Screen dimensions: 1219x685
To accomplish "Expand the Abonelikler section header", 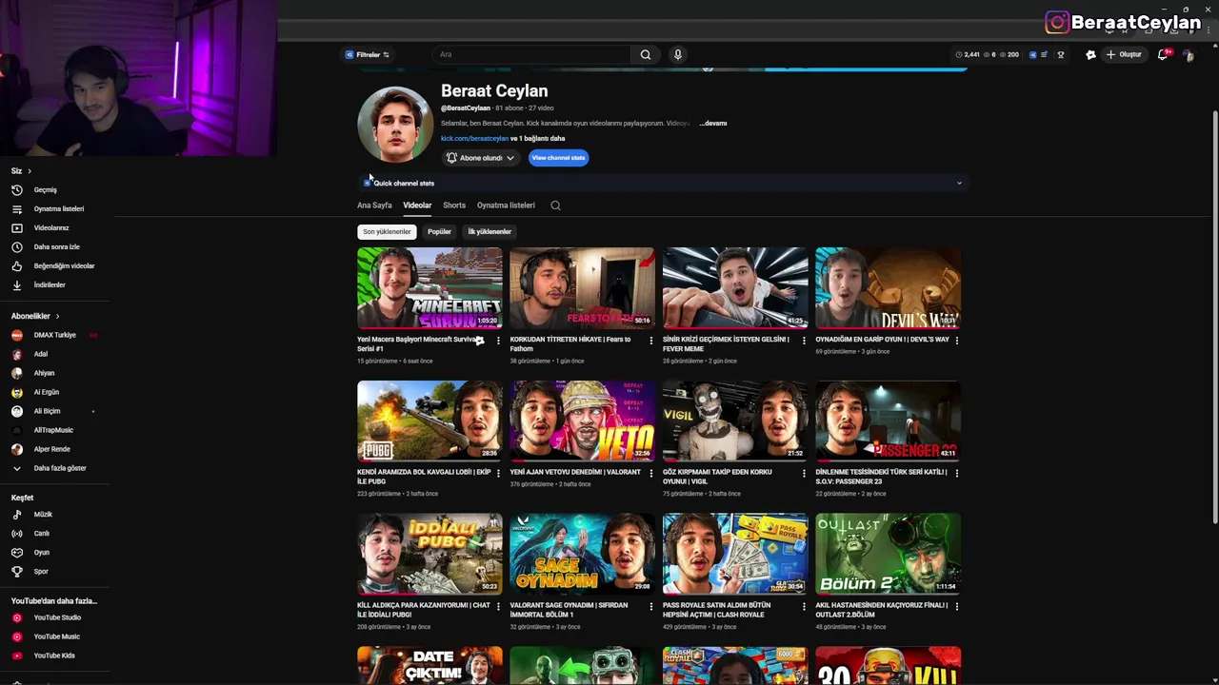I will point(35,316).
